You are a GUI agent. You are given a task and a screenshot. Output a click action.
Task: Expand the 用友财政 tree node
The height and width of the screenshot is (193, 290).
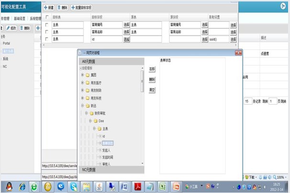click(82, 90)
